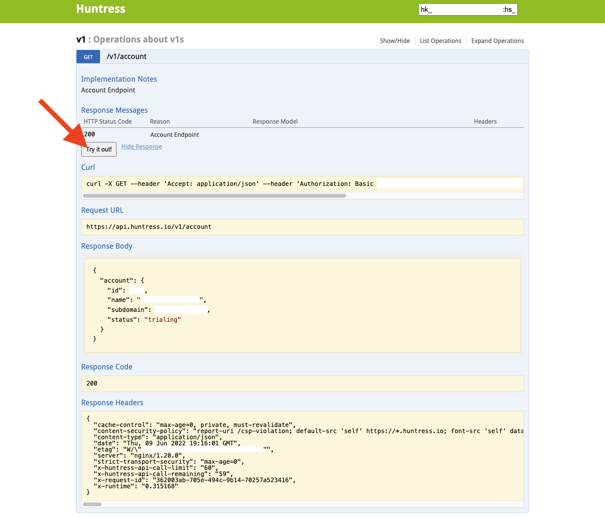Click the Try it out! button

(x=99, y=149)
